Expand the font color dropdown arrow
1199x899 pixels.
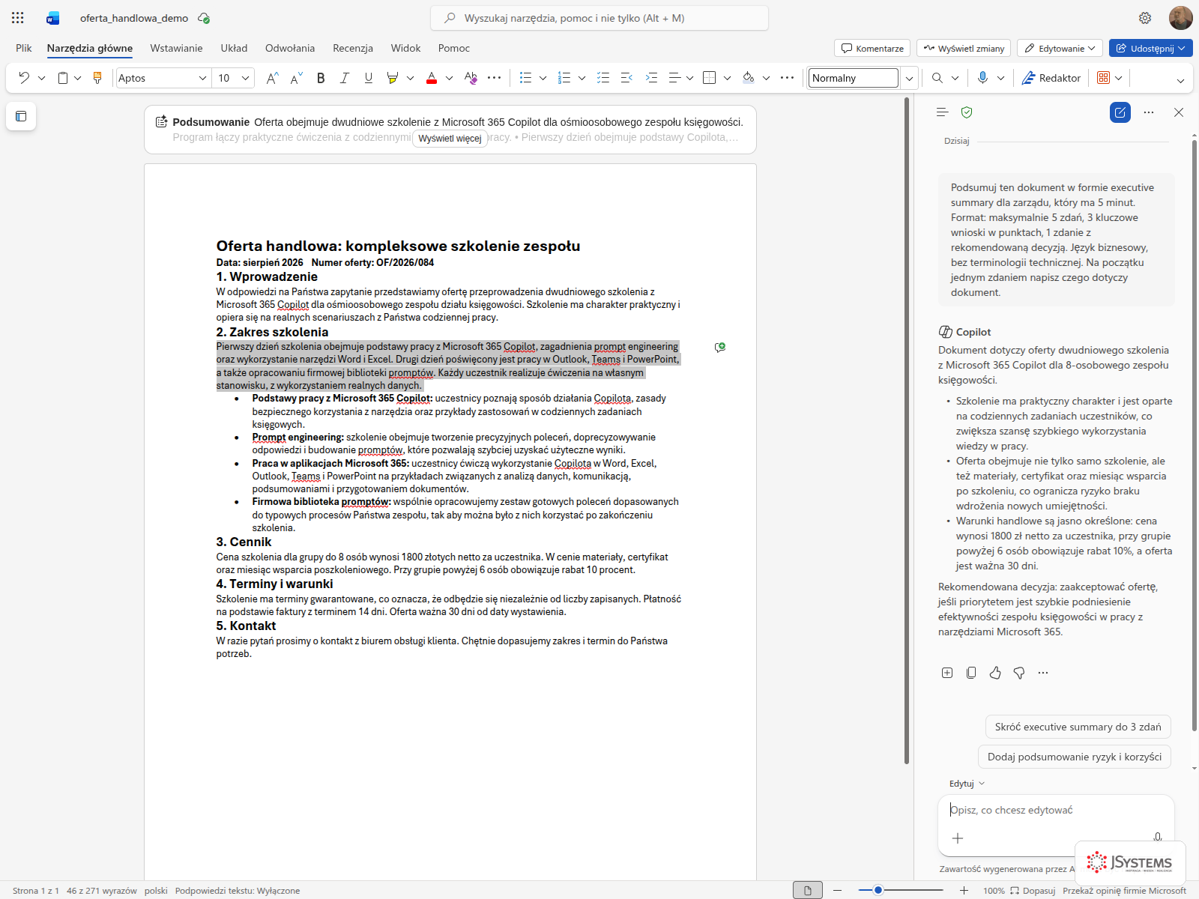click(x=449, y=78)
